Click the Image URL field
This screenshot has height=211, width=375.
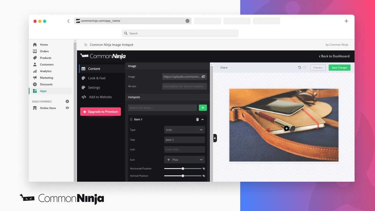pyautogui.click(x=185, y=76)
